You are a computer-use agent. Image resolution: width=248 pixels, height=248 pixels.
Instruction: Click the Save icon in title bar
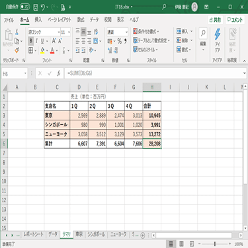click(36, 7)
